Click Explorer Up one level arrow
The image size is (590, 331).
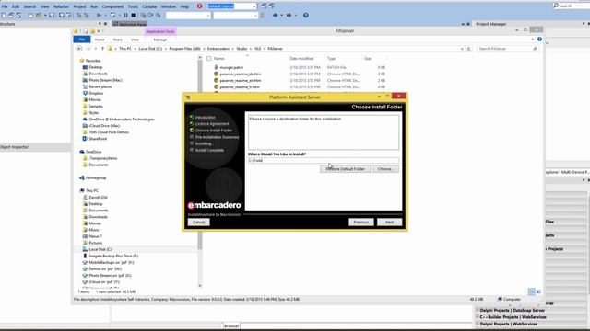(102, 49)
